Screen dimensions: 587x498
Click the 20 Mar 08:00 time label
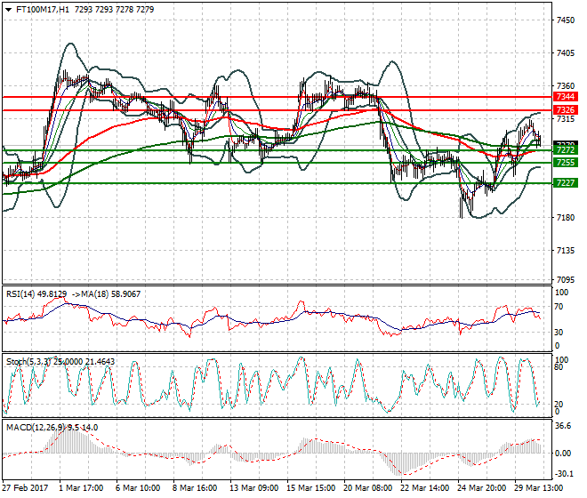click(x=368, y=488)
